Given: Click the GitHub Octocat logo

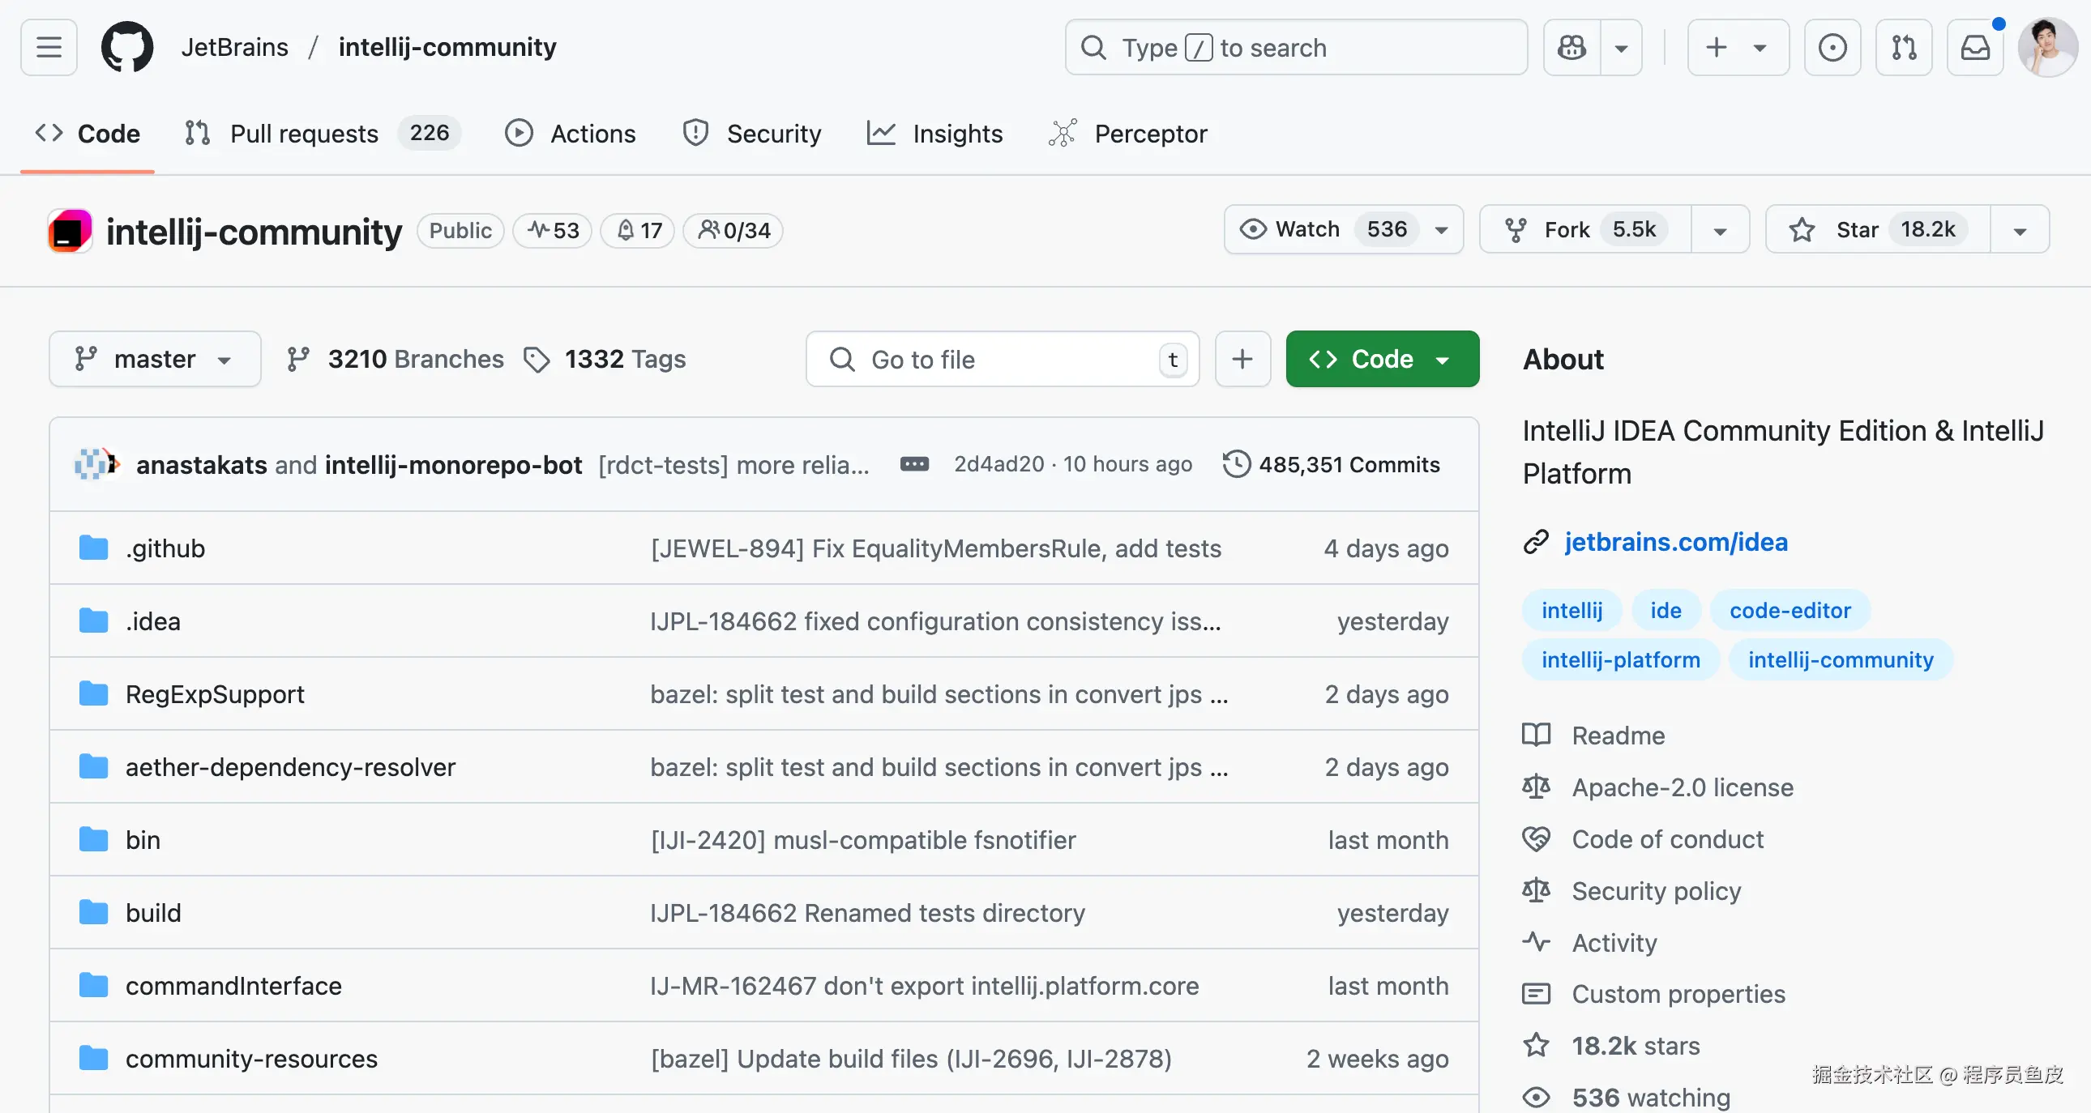Looking at the screenshot, I should tap(126, 47).
